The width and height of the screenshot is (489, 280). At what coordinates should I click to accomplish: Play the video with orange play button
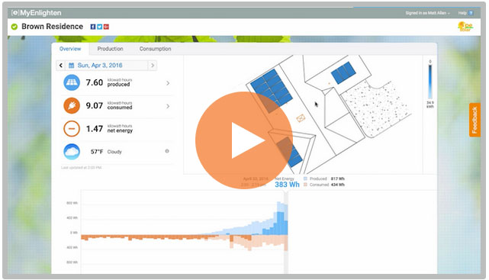[244, 140]
